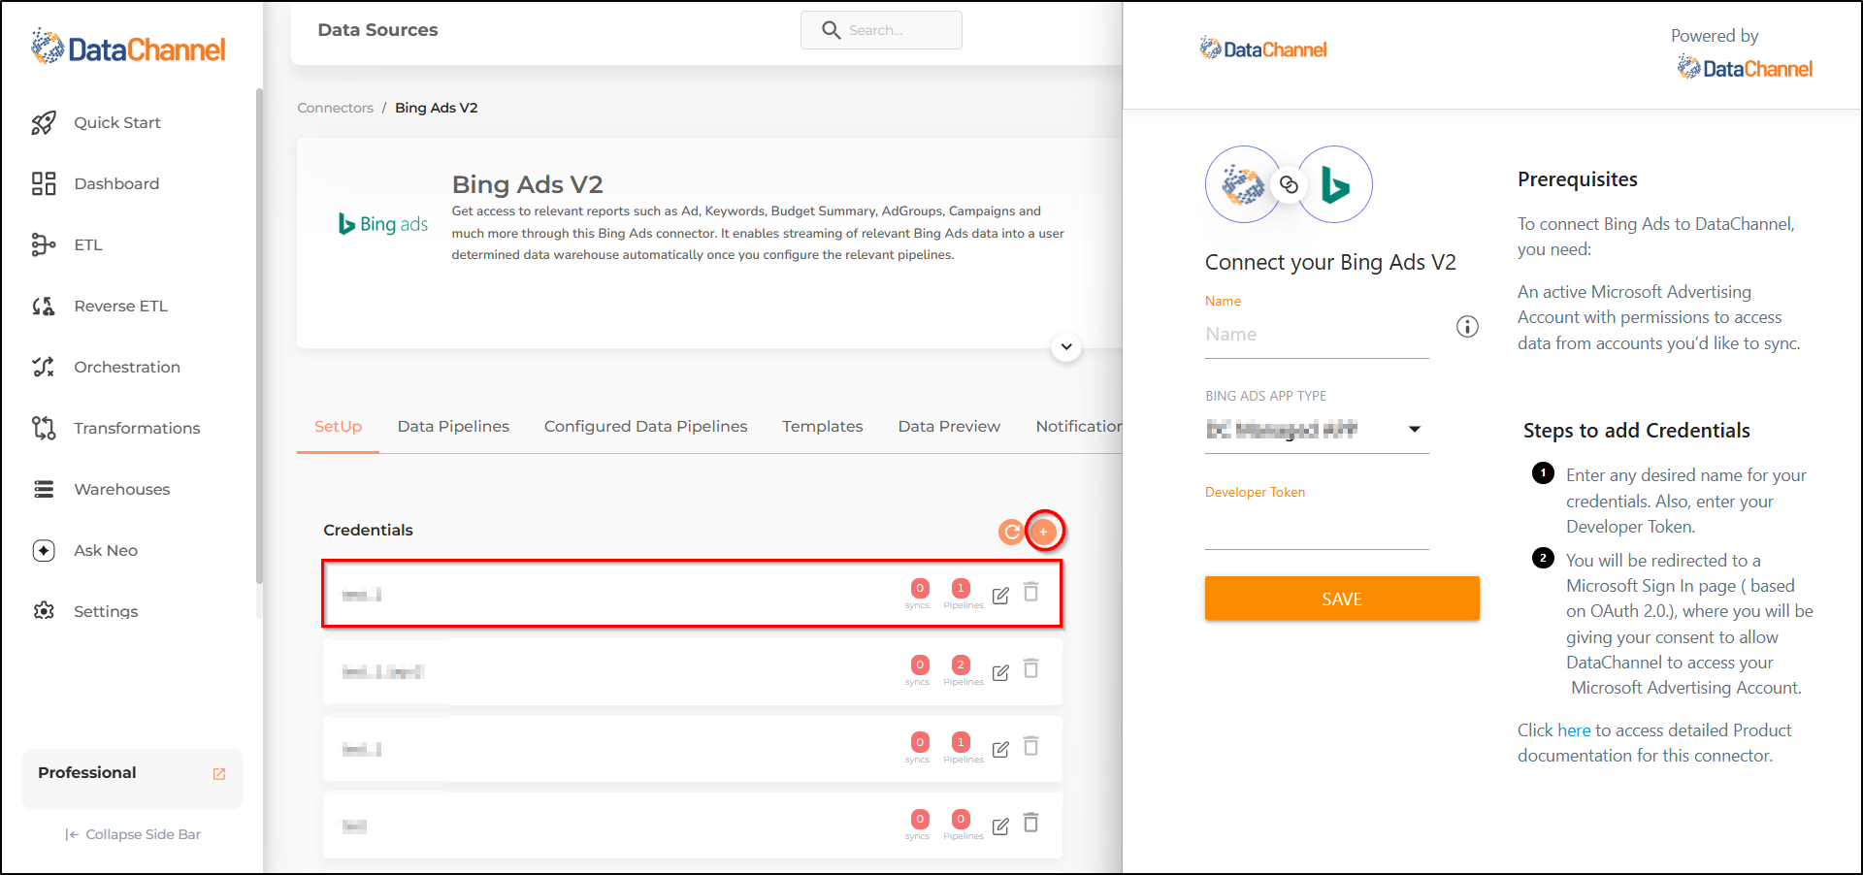This screenshot has width=1863, height=875.
Task: Launch Ask Neo sparkle icon
Action: (x=44, y=550)
